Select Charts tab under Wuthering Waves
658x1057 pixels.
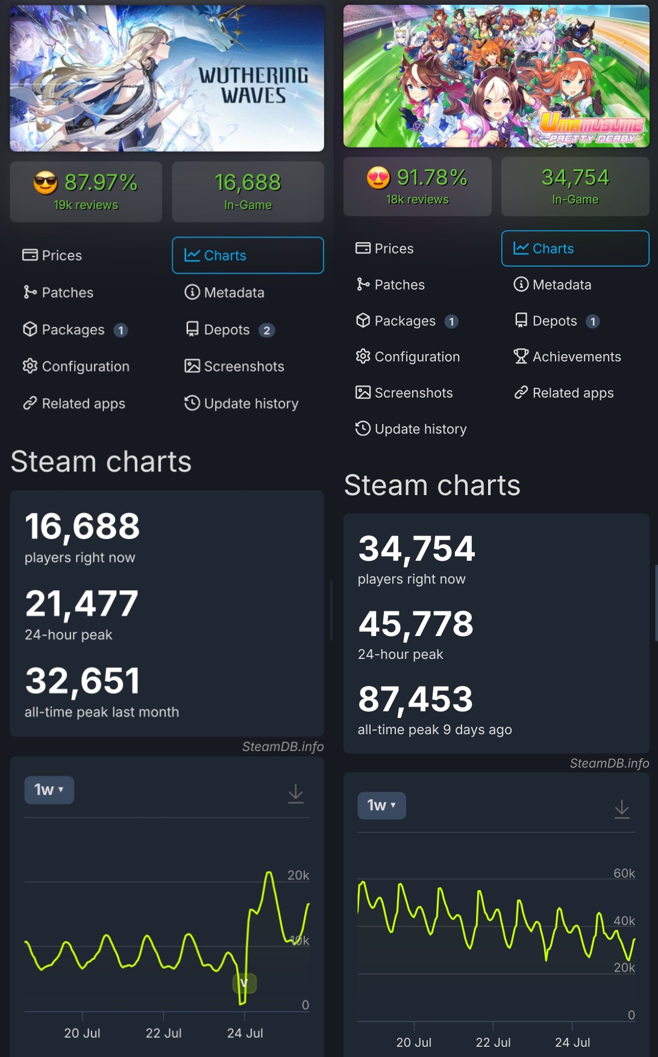[x=248, y=255]
